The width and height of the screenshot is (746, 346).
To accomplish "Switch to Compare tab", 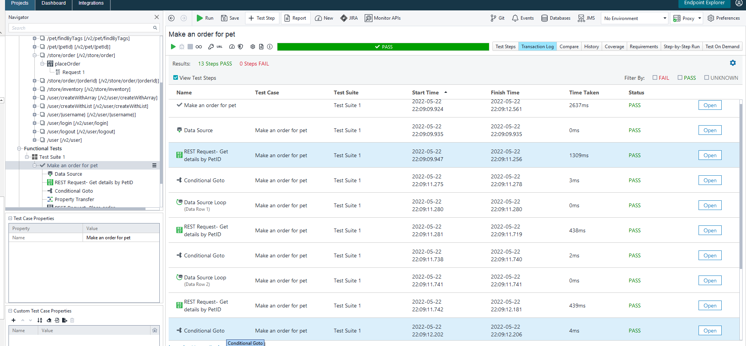I will (569, 46).
